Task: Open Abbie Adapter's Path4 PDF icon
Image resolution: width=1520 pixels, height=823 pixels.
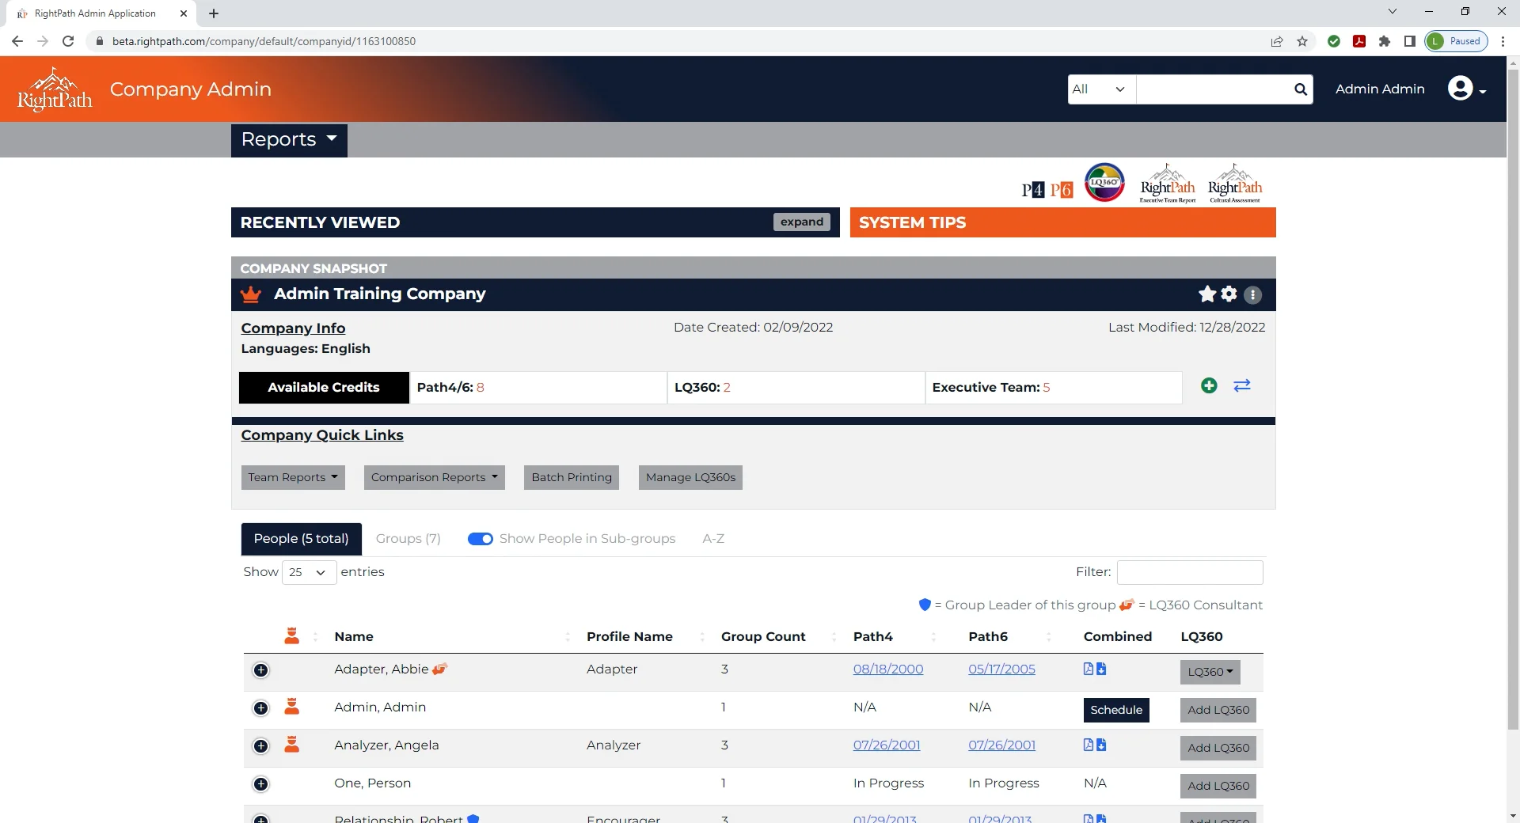Action: click(x=1089, y=669)
